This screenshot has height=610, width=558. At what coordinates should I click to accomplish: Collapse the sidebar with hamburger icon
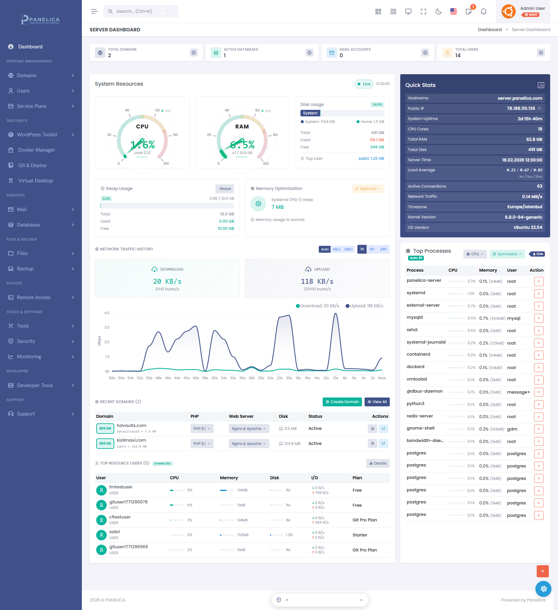(x=94, y=11)
